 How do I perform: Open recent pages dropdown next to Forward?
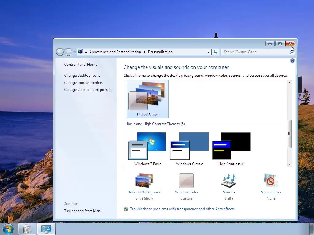tap(75, 52)
